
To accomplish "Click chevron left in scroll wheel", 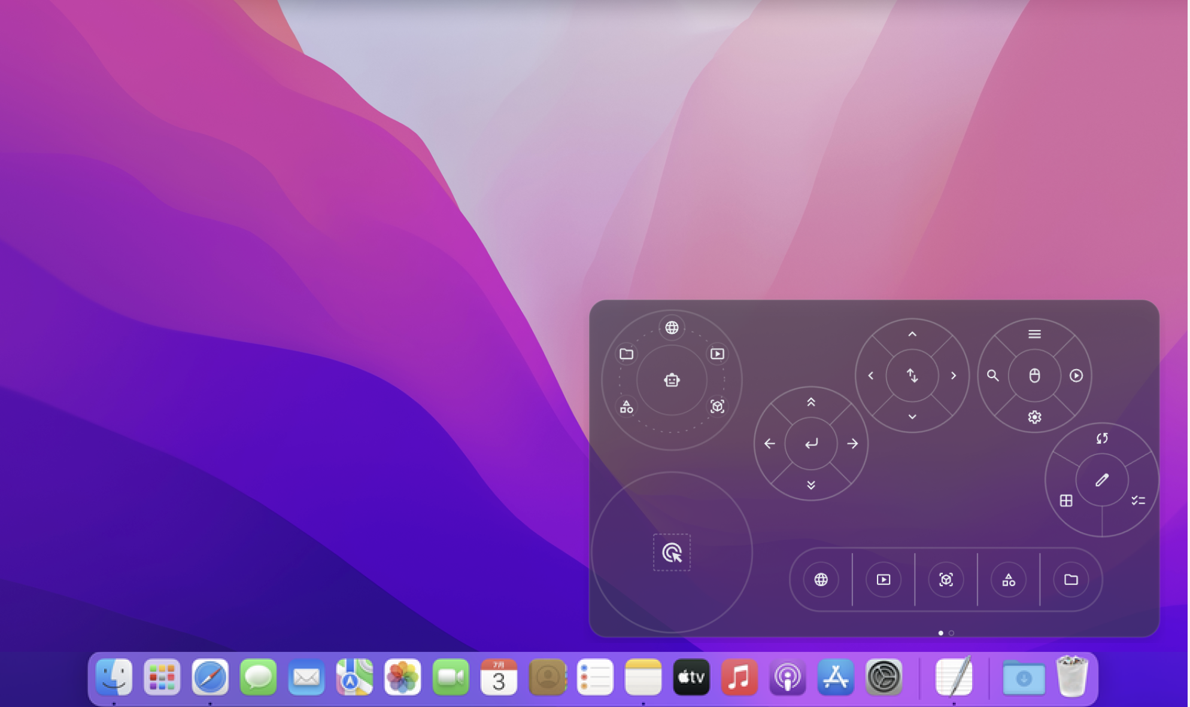I will pyautogui.click(x=872, y=376).
